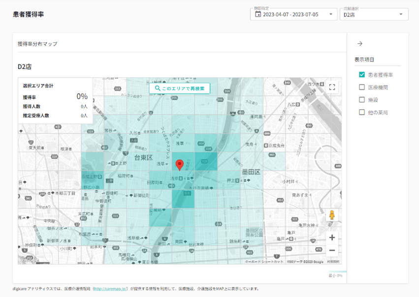Screen dimensions: 419x297
Task: Click the 推定受療人数 row
Action: (55, 116)
